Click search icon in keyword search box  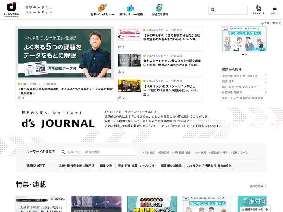[63, 152]
